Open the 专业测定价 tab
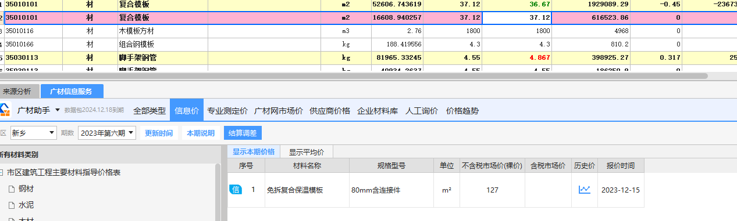The height and width of the screenshot is (221, 737). point(227,110)
